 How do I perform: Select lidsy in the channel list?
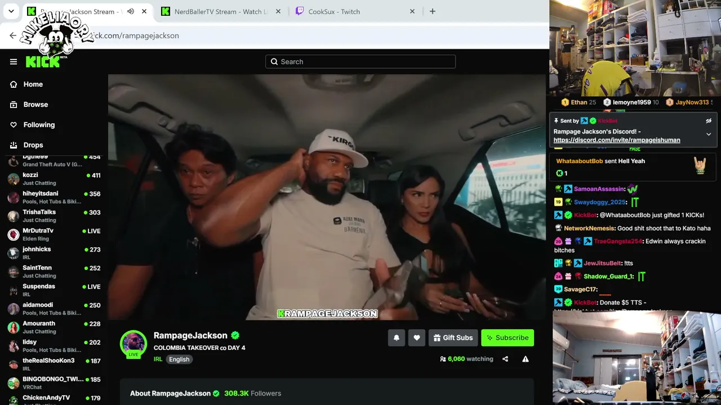(x=54, y=346)
